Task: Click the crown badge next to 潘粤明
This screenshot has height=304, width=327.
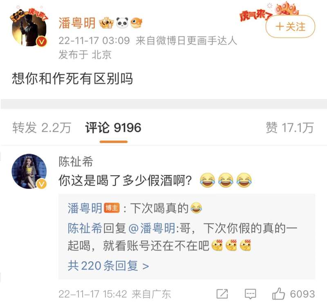Action: coord(106,23)
